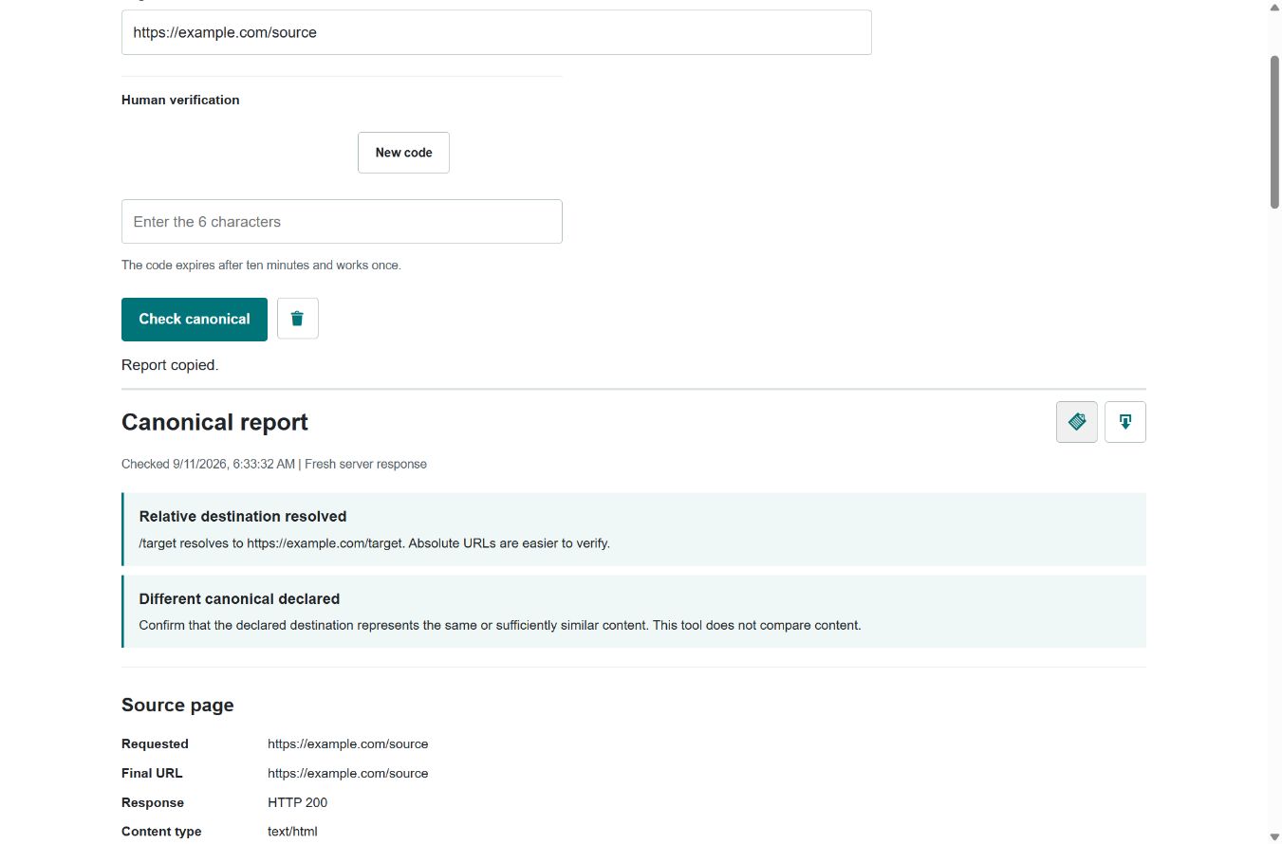
Task: Click the '/target resolves to' explanation text
Action: (375, 543)
